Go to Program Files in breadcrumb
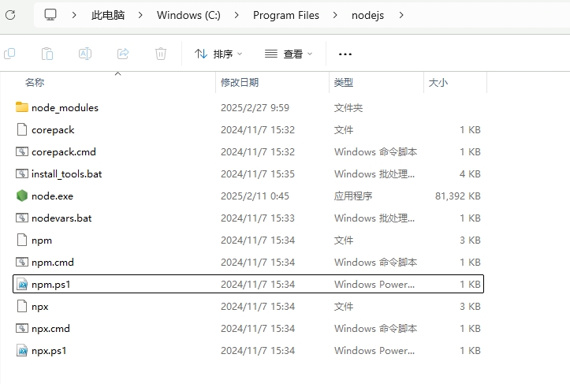Screen dimensions: 570x384 tap(286, 15)
